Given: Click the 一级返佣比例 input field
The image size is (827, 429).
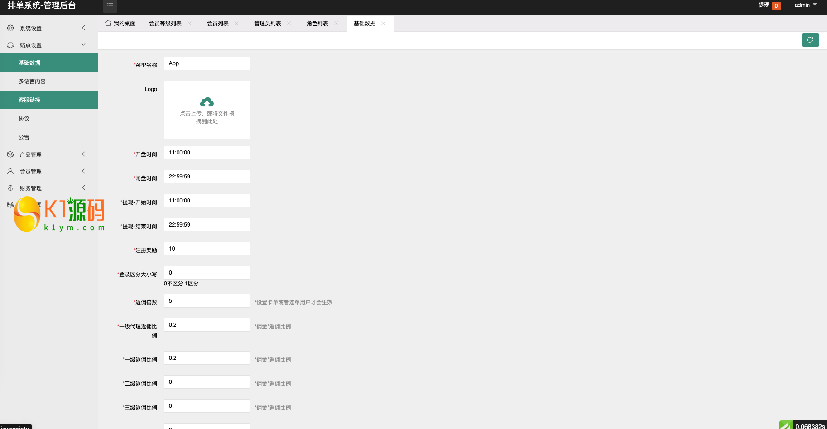Looking at the screenshot, I should pos(207,358).
